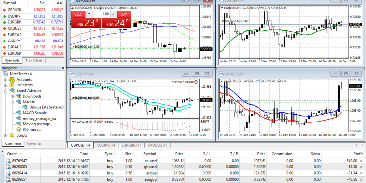Show the one-click trading panel on USDJPY chart
Image resolution: width=366 pixels, height=183 pixels.
[x=72, y=81]
